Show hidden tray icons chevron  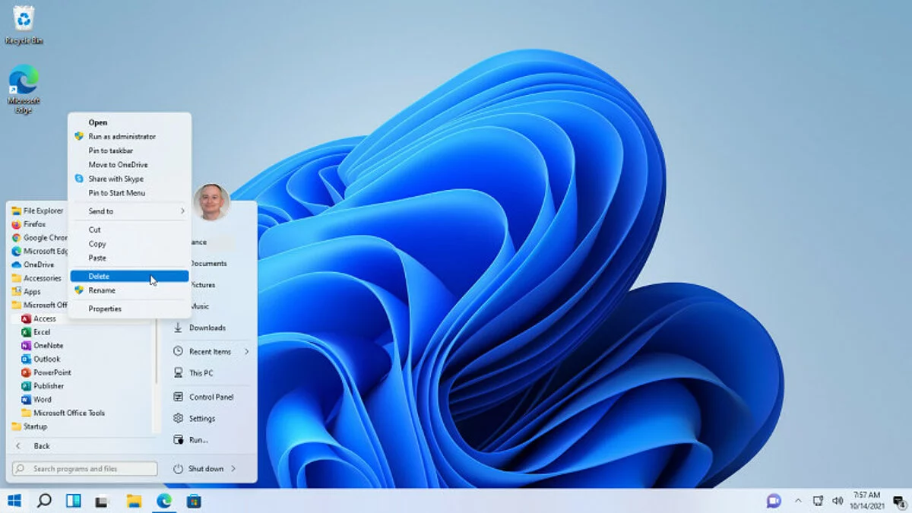coord(797,501)
